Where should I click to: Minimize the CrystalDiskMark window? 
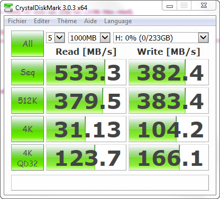tap(170, 6)
